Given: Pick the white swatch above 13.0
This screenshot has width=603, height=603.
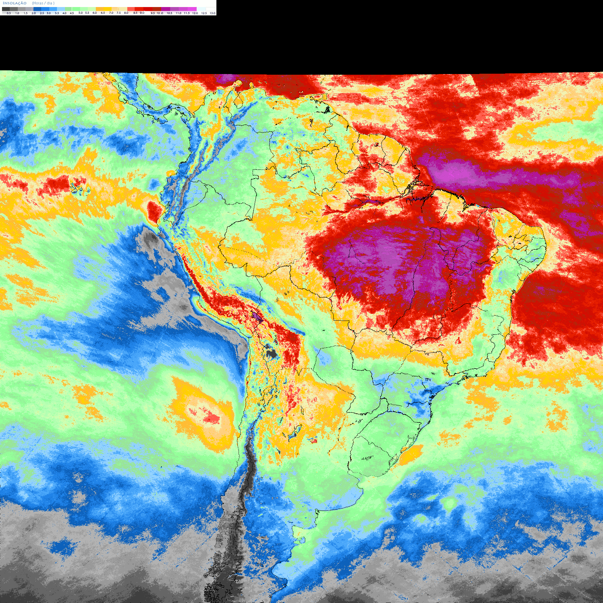Looking at the screenshot, I should [x=210, y=9].
